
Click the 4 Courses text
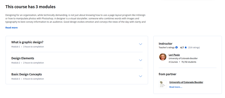pyautogui.click(x=173, y=62)
